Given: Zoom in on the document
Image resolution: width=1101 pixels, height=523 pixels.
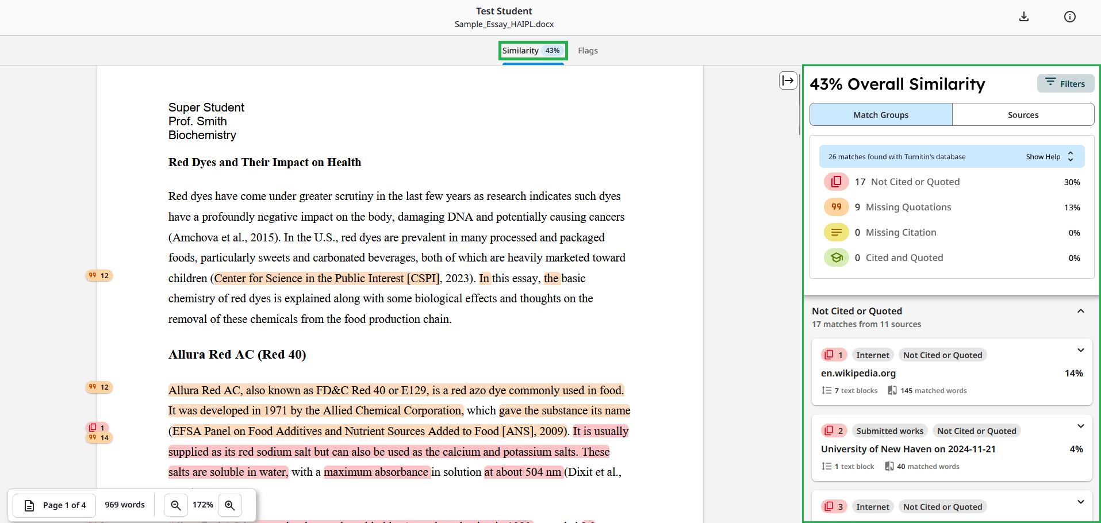Looking at the screenshot, I should pyautogui.click(x=230, y=505).
